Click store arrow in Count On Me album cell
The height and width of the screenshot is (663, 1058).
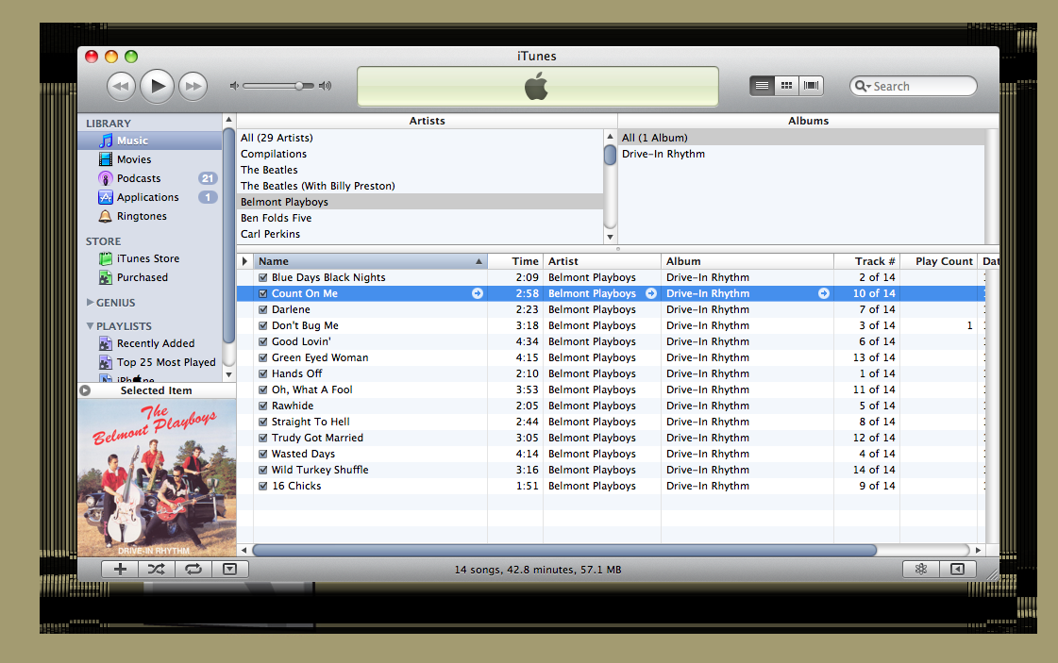pos(824,293)
